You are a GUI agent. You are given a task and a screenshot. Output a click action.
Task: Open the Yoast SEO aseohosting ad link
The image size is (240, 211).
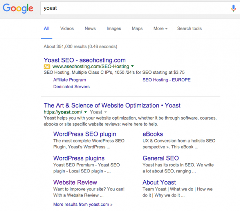(84, 60)
